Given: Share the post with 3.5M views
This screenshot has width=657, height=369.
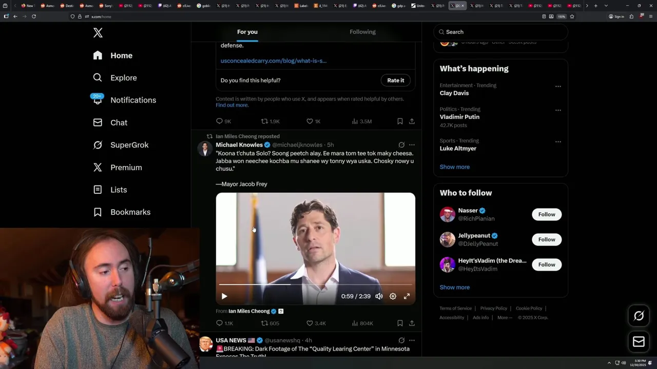Looking at the screenshot, I should 412,121.
